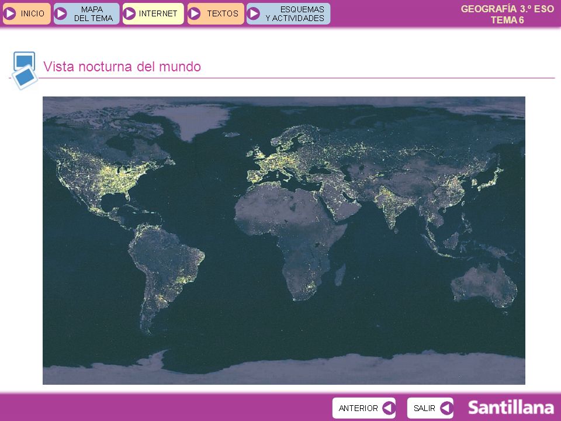Open the ESQUEMAS Y ACTIVIDADES section label
The width and height of the screenshot is (561, 421).
[x=295, y=13]
